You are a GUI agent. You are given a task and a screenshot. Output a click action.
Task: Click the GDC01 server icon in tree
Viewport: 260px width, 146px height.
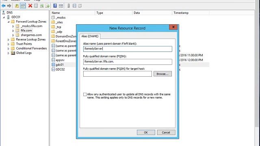click(x=8, y=17)
